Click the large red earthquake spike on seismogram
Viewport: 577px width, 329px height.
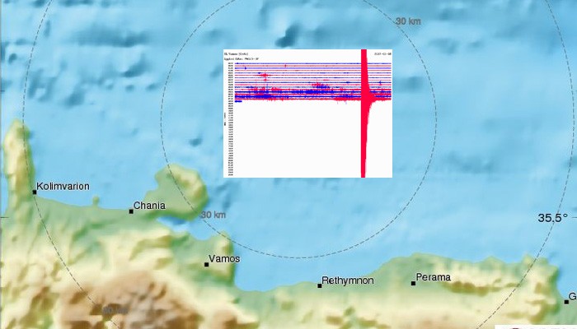[x=364, y=114]
